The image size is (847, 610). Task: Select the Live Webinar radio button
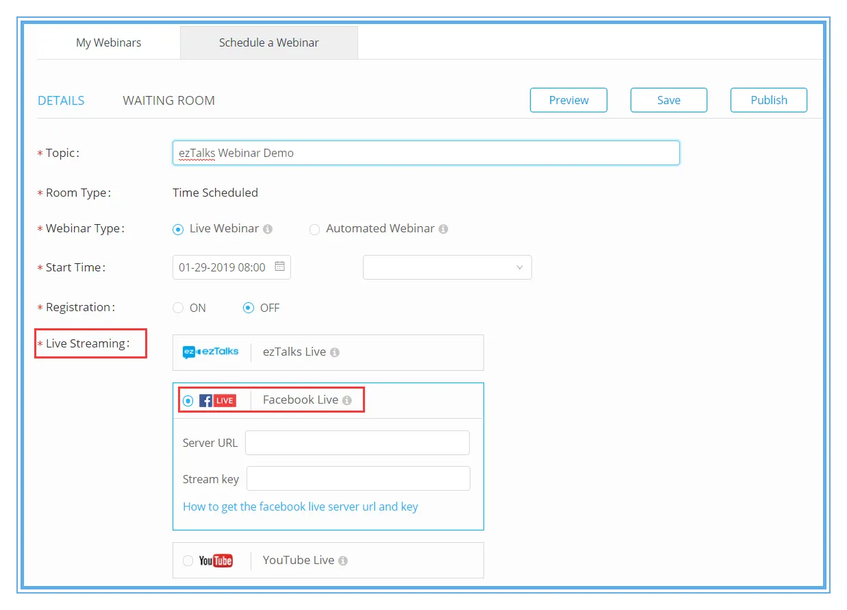(178, 229)
